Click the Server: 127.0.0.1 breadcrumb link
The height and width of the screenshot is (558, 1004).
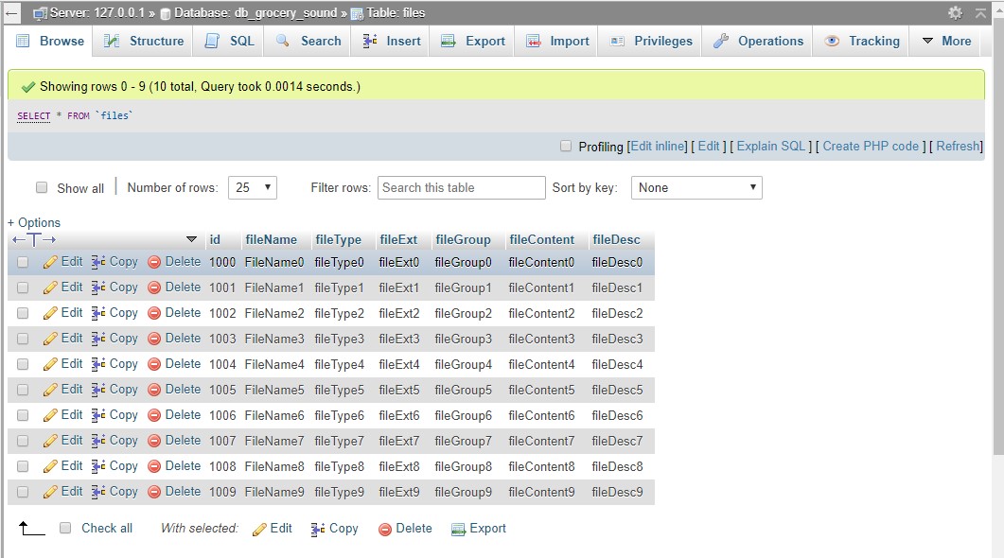[x=97, y=13]
